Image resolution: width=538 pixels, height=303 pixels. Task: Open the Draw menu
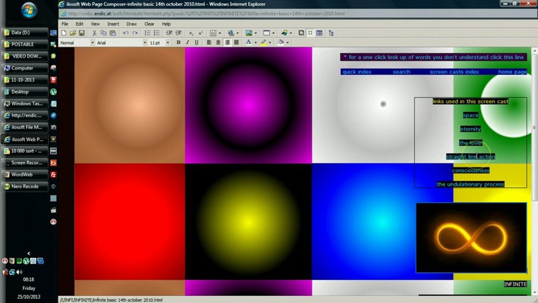pyautogui.click(x=132, y=24)
